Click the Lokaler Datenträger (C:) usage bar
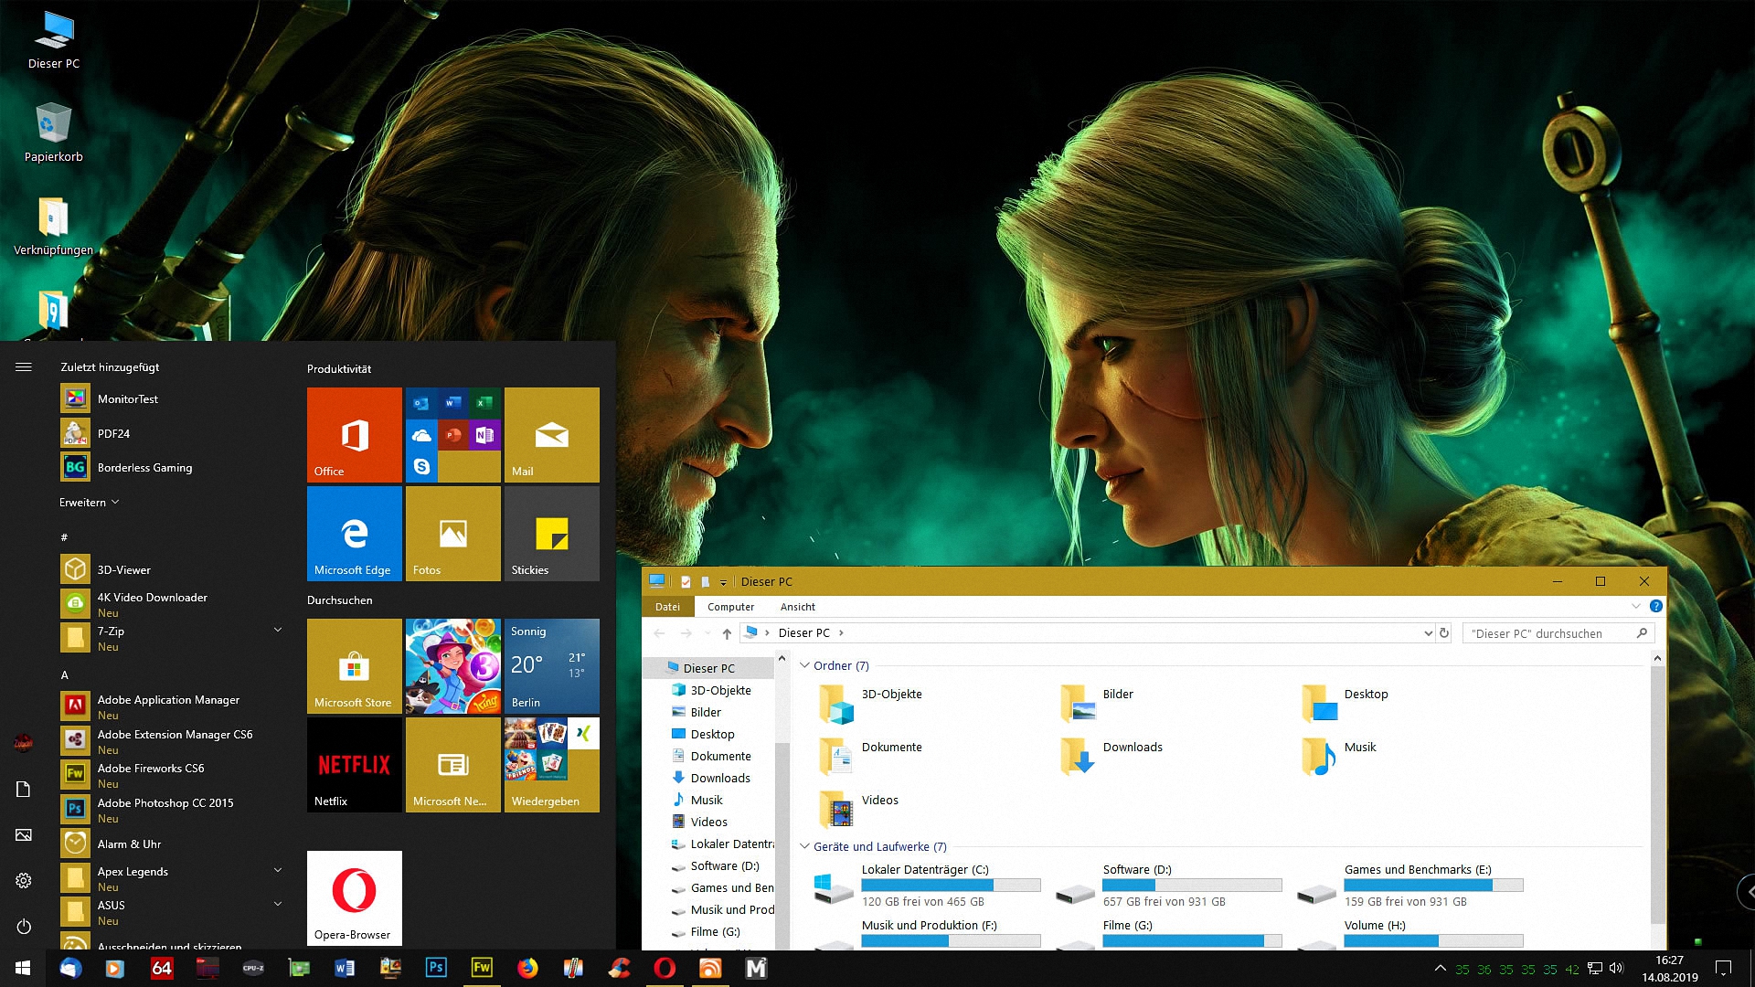The width and height of the screenshot is (1755, 987). pyautogui.click(x=951, y=885)
